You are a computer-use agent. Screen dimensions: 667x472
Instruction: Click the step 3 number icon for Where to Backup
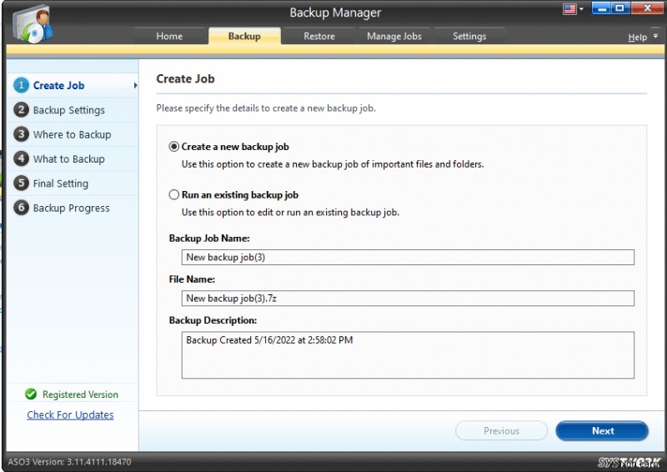point(21,134)
